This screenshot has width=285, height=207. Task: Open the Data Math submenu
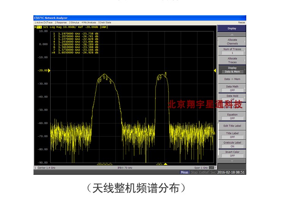pyautogui.click(x=232, y=88)
